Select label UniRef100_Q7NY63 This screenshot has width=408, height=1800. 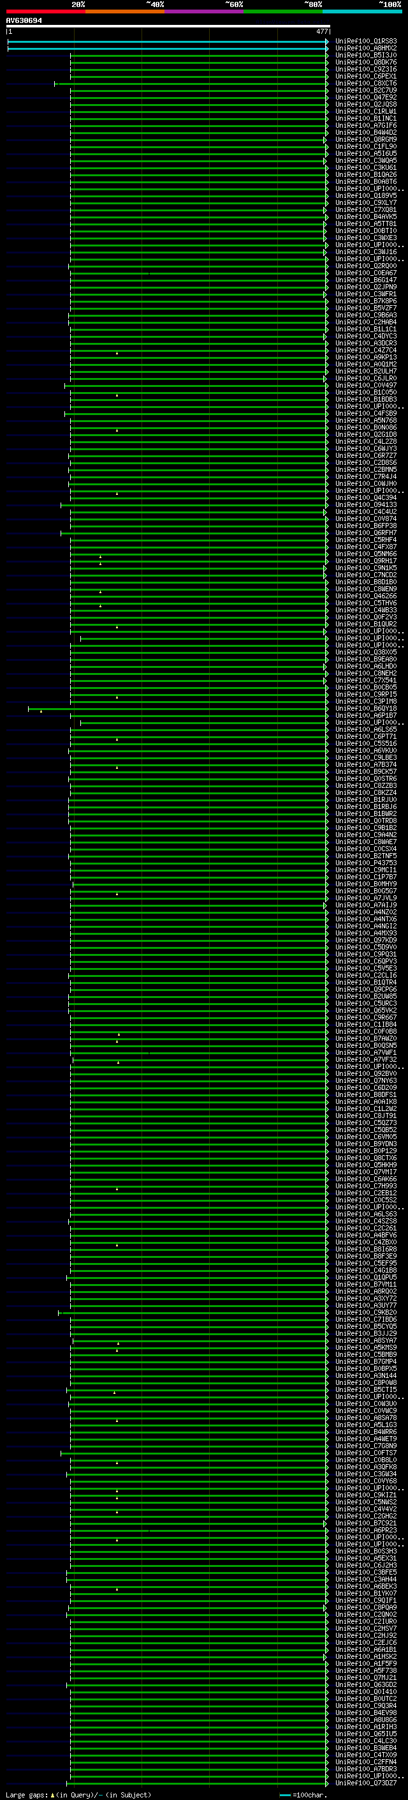pyautogui.click(x=366, y=1081)
